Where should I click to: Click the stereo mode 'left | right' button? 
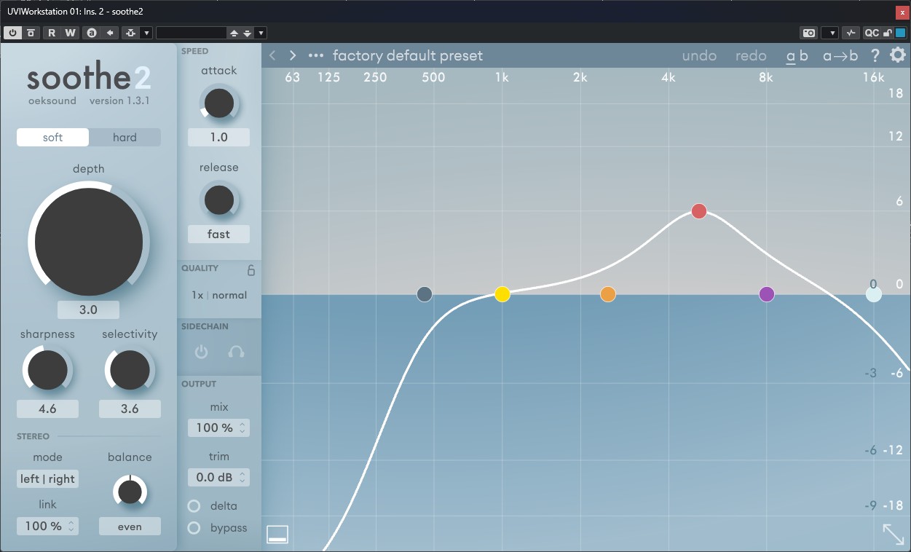[x=47, y=479]
